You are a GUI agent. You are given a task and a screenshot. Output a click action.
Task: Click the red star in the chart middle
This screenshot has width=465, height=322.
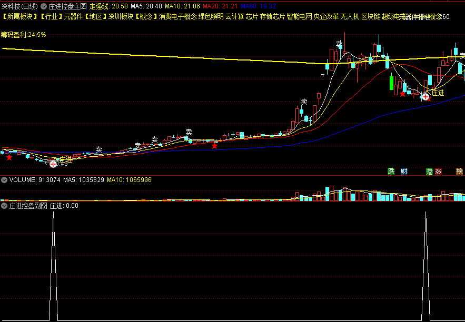tap(214, 146)
